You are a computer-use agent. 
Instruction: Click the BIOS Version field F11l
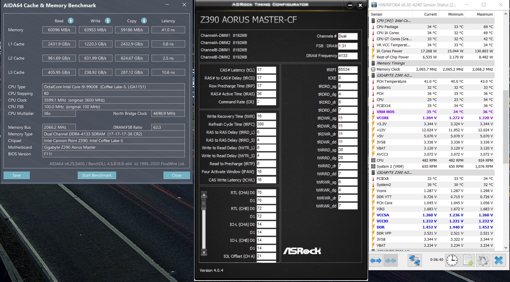click(114, 154)
